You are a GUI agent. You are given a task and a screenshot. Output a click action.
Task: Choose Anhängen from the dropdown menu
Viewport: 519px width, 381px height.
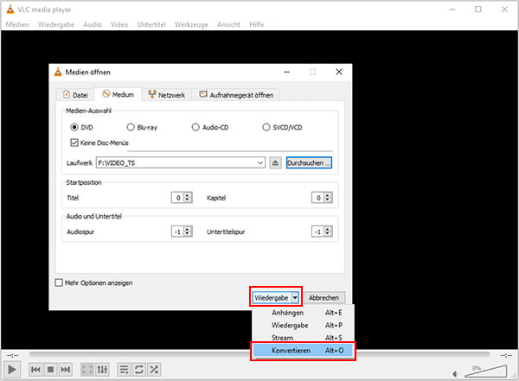click(303, 313)
